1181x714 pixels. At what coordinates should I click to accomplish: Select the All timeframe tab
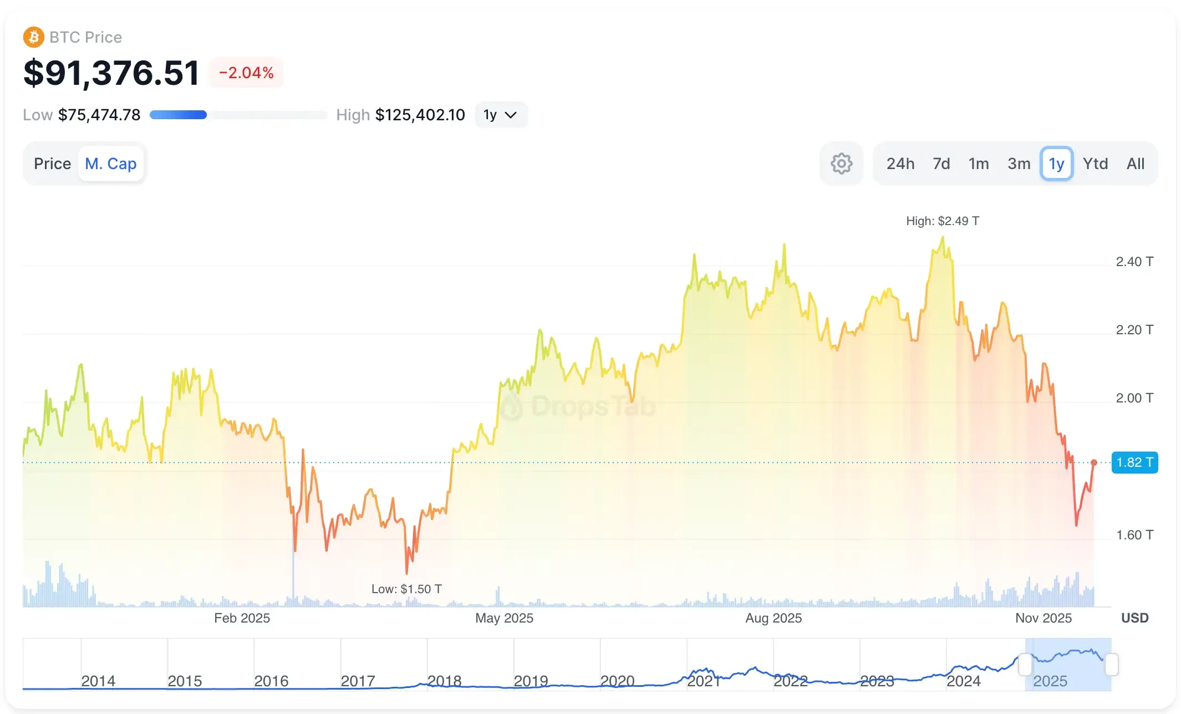pyautogui.click(x=1136, y=163)
